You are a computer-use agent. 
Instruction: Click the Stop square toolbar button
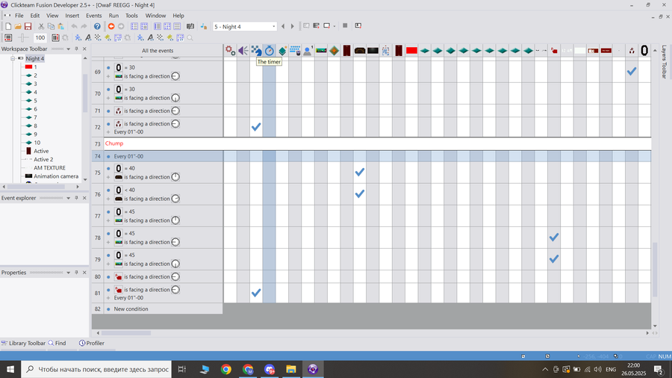345,26
